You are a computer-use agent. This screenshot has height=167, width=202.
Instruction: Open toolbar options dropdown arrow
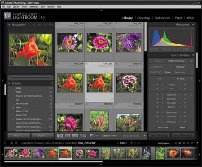coord(145,136)
